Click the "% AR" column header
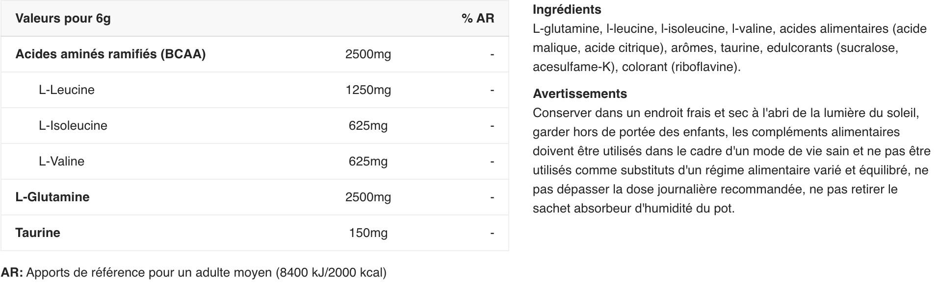938x283 pixels. [477, 19]
